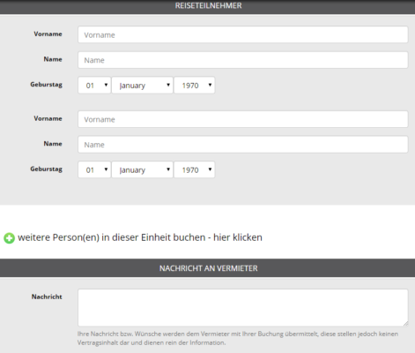Screen dimensions: 415x353
Task: Click the first traveler's Vorname input field
Action: click(x=243, y=34)
